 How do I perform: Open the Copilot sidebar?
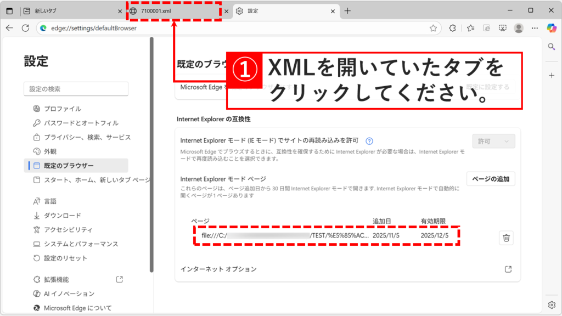[x=551, y=28]
